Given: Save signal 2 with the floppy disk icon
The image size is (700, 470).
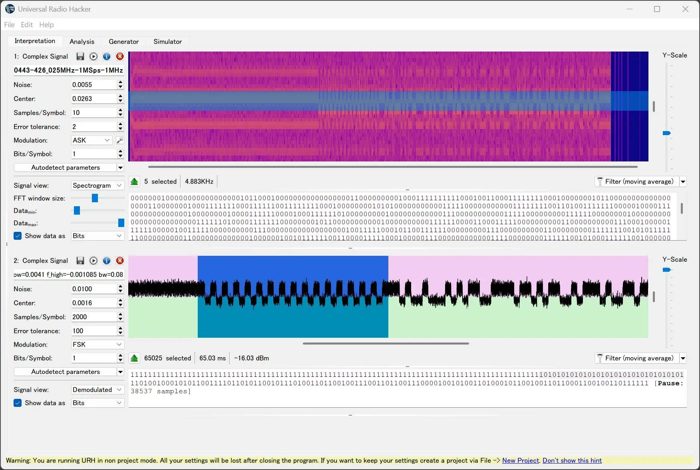Looking at the screenshot, I should pos(80,261).
